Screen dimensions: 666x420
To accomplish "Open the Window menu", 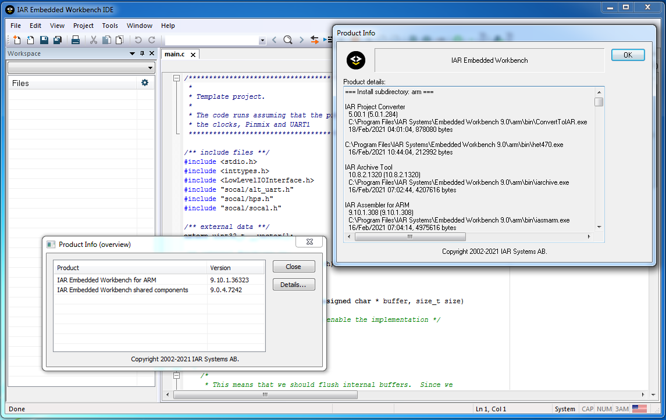I will 140,26.
